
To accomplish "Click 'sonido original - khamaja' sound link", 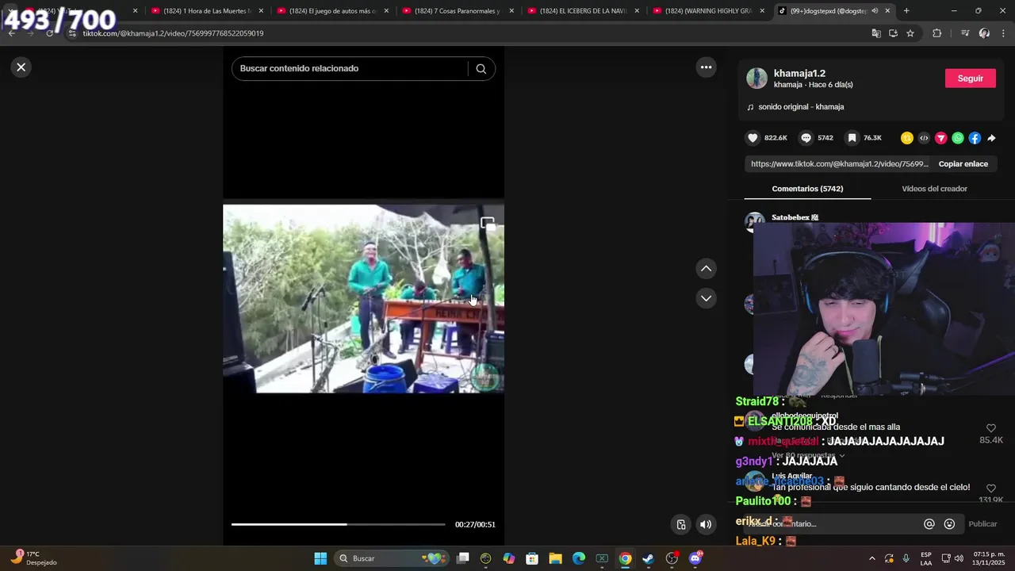I will tap(801, 107).
